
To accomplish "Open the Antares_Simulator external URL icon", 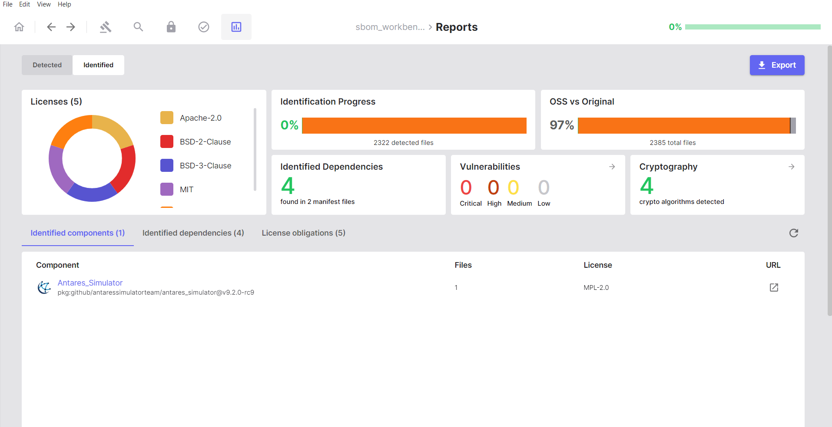I will click(x=774, y=287).
